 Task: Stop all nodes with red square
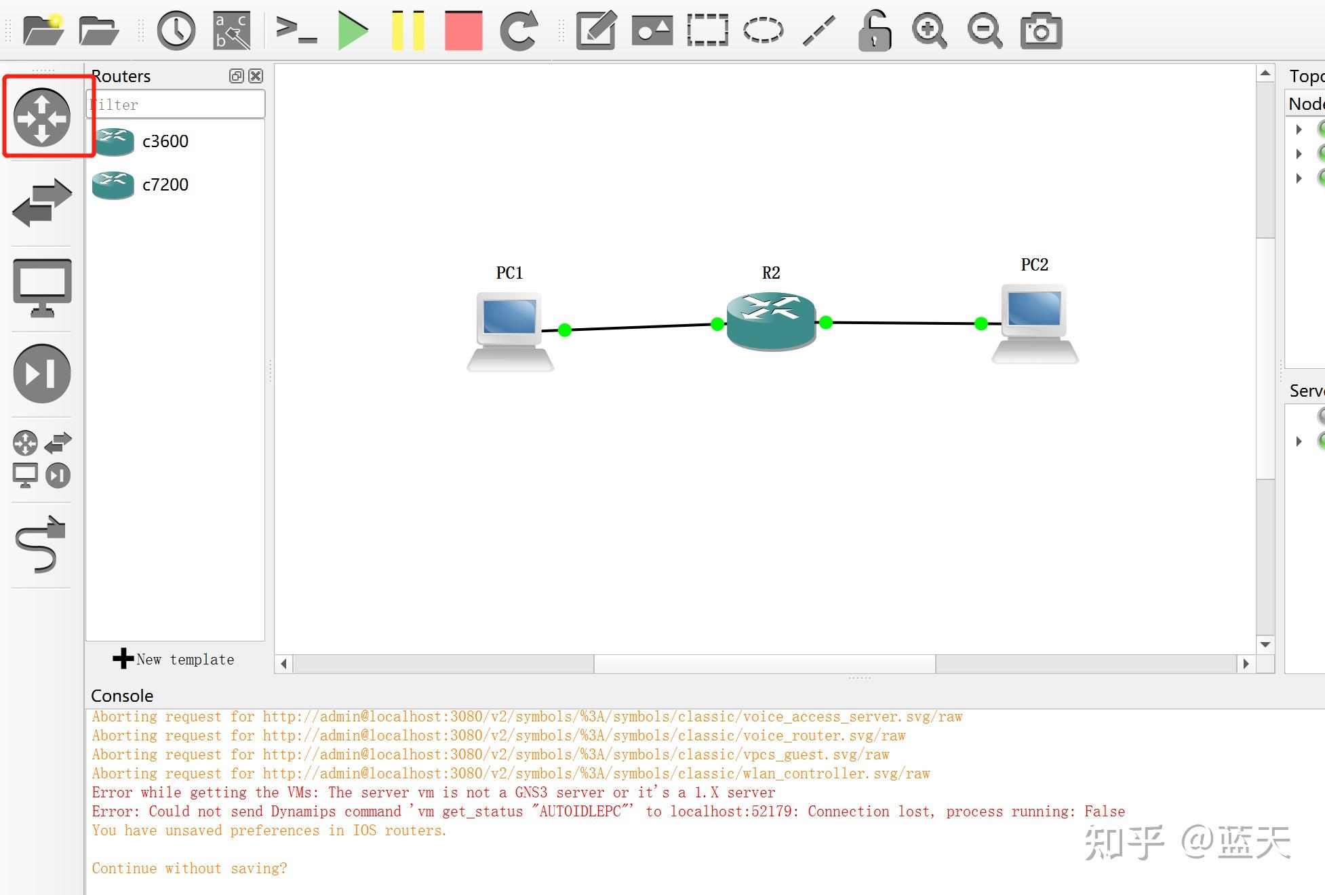[x=464, y=31]
